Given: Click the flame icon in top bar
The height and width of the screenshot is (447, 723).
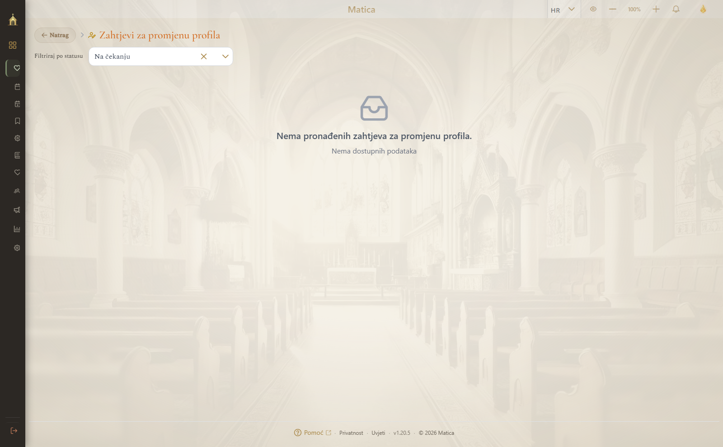Looking at the screenshot, I should [x=703, y=9].
